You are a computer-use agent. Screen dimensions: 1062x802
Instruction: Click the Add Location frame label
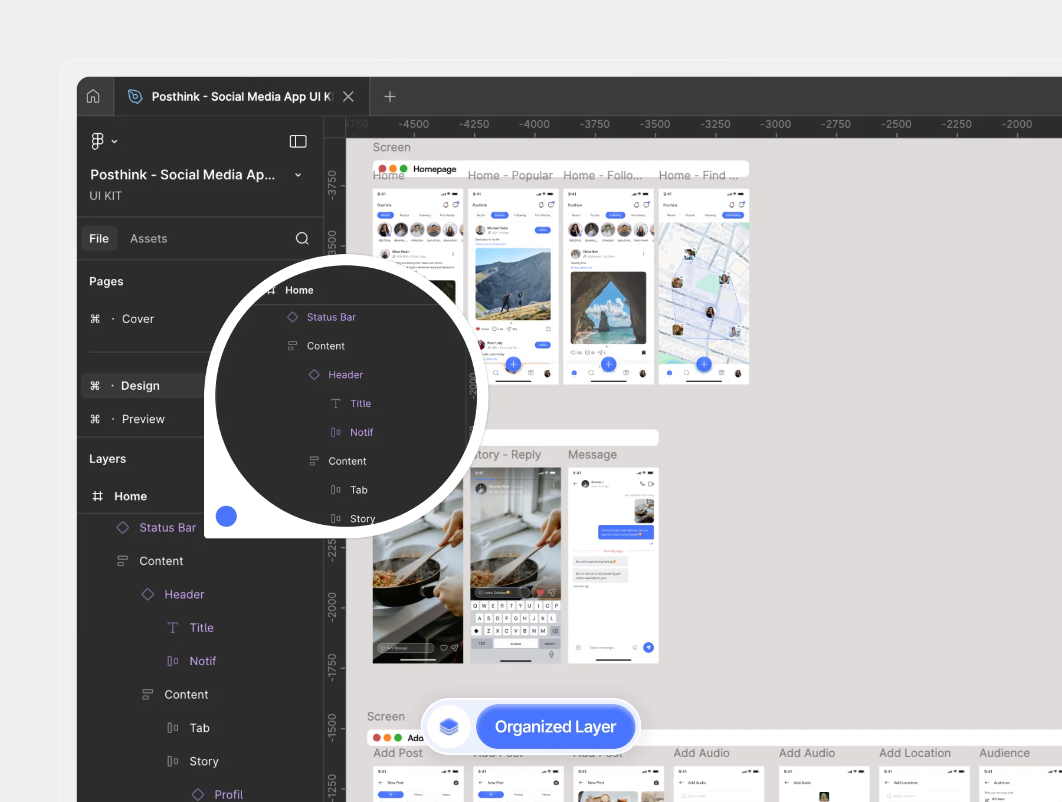(914, 753)
